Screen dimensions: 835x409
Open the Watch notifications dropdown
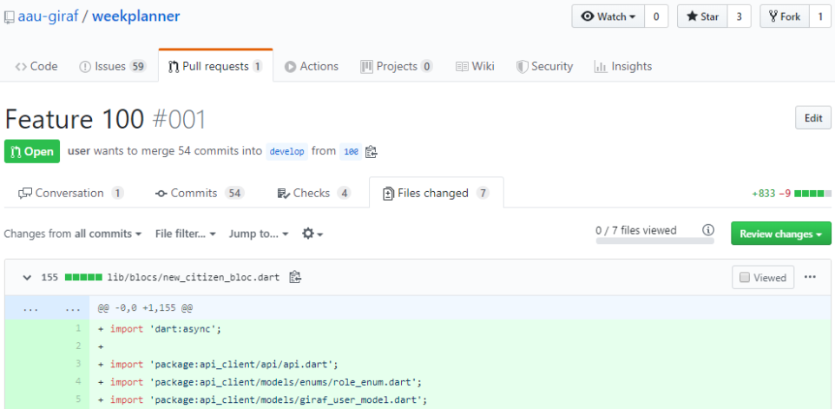(x=608, y=16)
